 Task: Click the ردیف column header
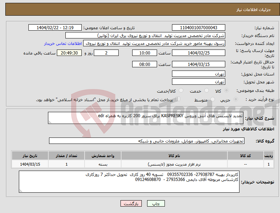269,156
